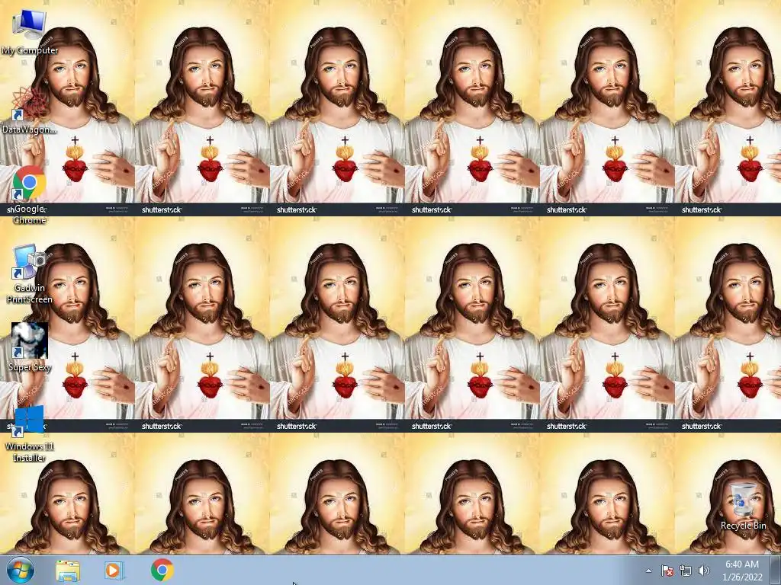
Task: Open Chrome from the taskbar
Action: [162, 570]
